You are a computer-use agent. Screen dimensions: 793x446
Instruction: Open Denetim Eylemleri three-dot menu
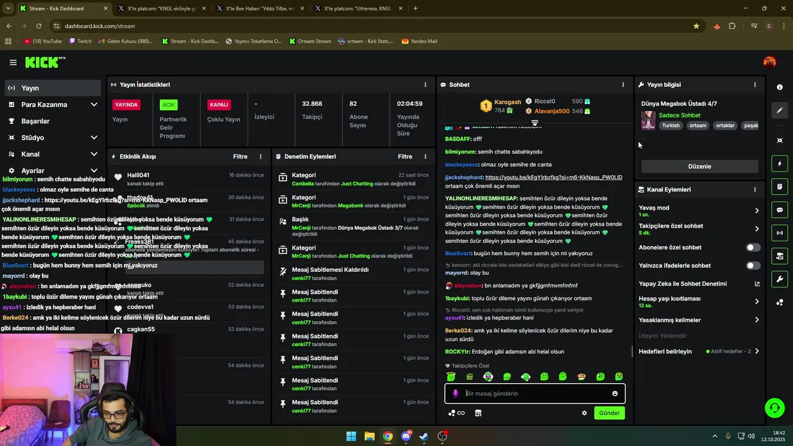425,157
